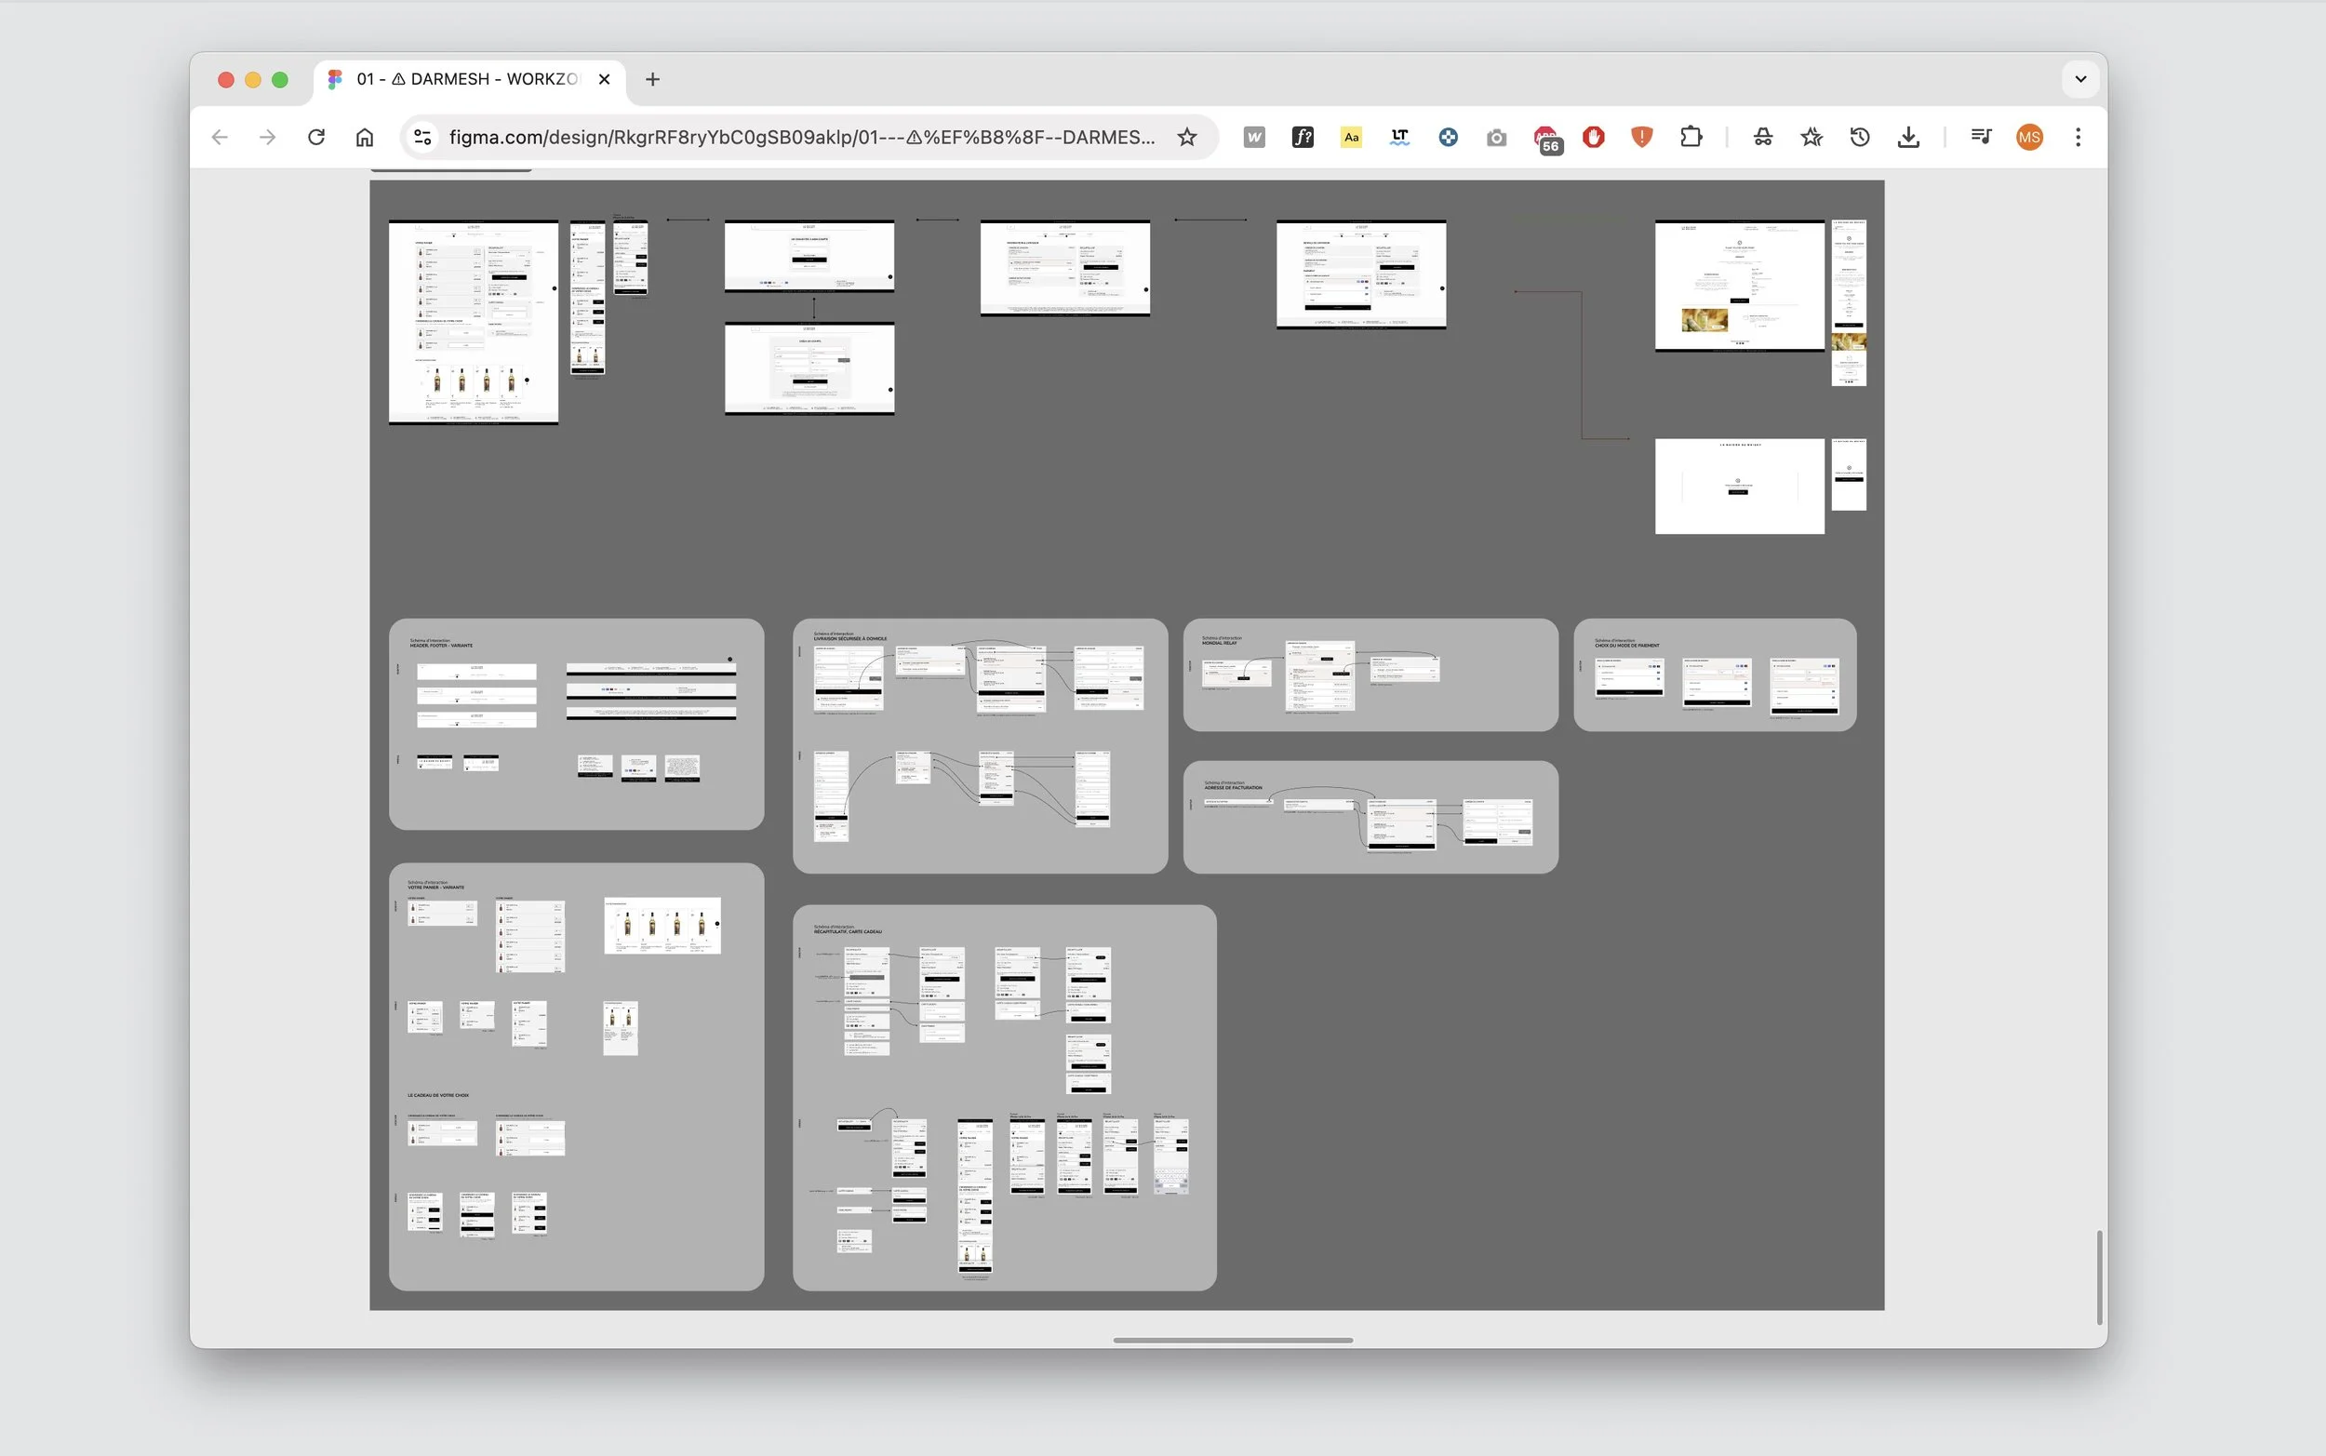Open the media playback control icon
Screen dimensions: 2326x1456
tap(1981, 138)
